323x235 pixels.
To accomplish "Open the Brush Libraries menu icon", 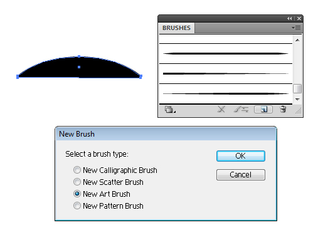I will tap(170, 110).
